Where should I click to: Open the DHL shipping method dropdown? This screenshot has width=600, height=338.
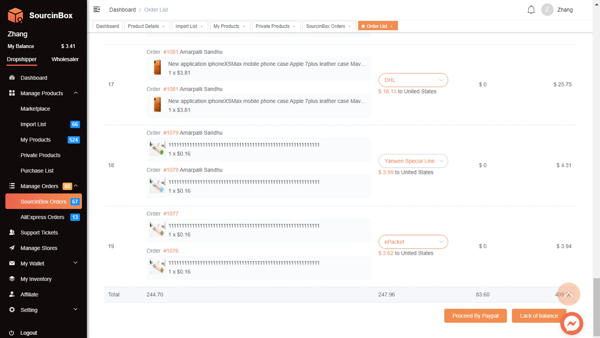(x=413, y=80)
